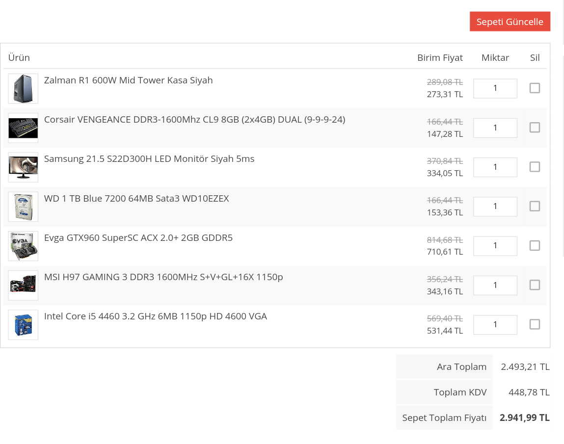The width and height of the screenshot is (564, 444).
Task: Click the 448,78 TL tax value
Action: 529,392
